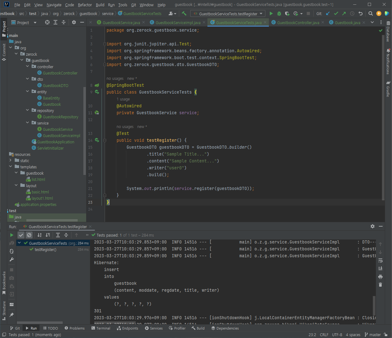Image resolution: width=392 pixels, height=338 pixels.
Task: Open the Refactor menu
Action: coord(85,5)
